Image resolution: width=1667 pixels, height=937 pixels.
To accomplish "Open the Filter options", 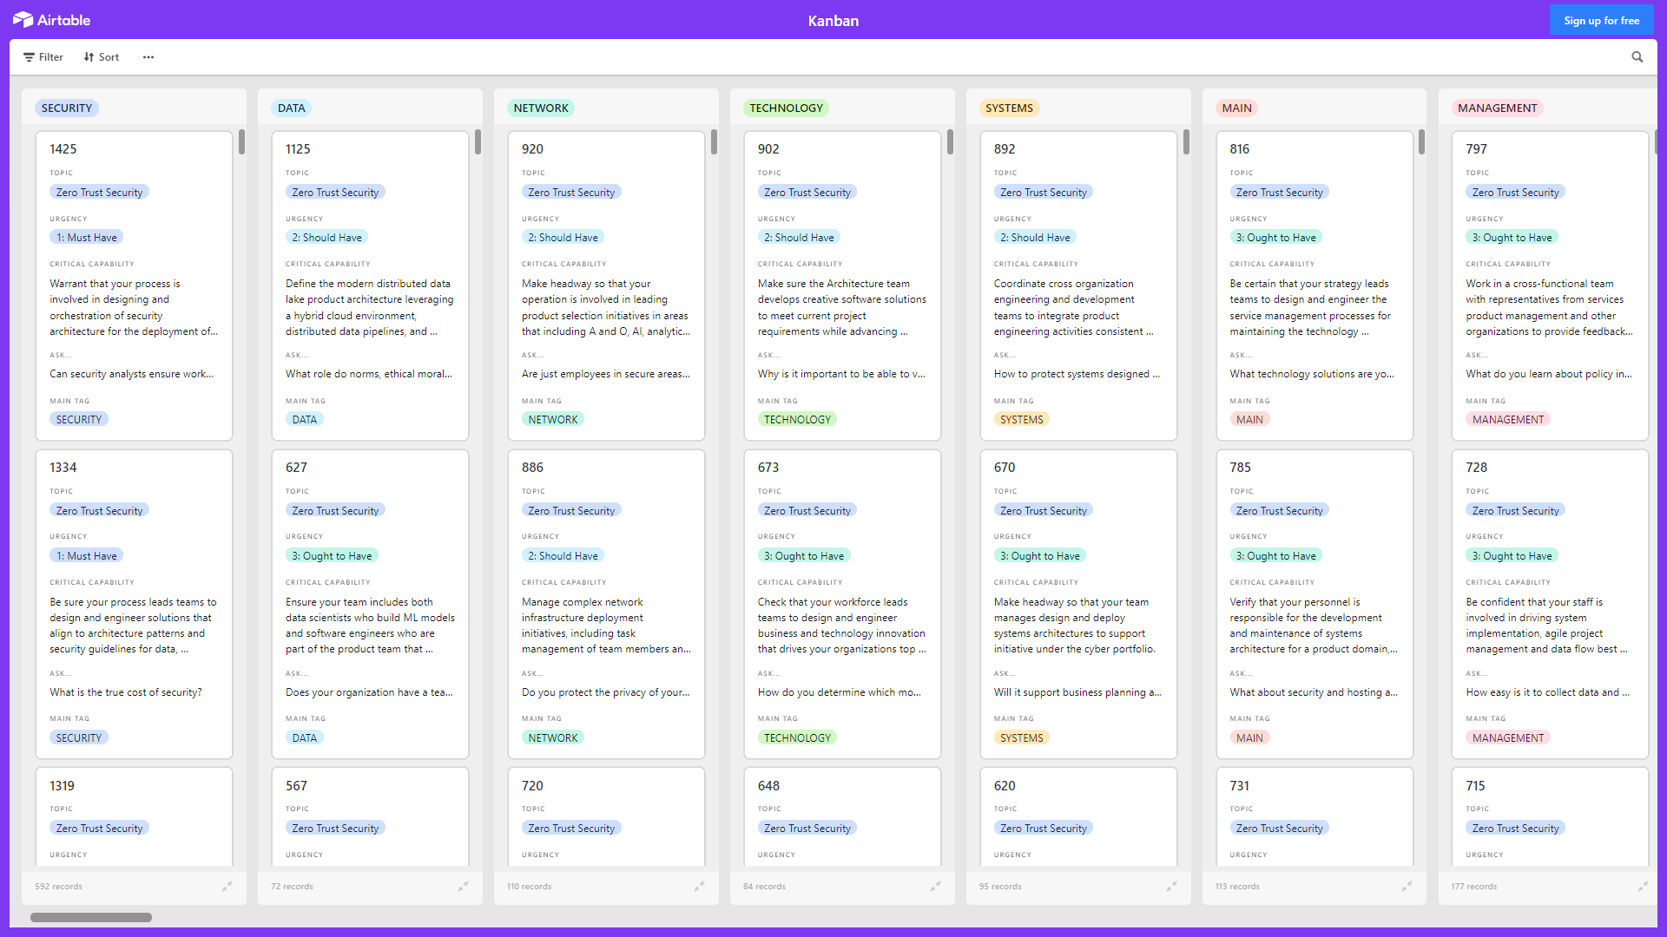I will pos(43,57).
